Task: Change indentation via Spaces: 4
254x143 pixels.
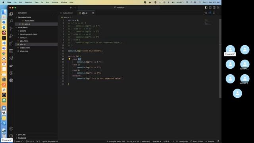Action: [157, 141]
